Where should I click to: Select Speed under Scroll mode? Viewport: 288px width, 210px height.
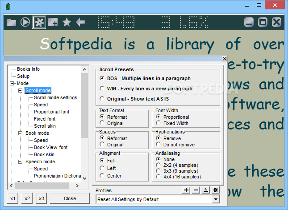tap(41, 105)
